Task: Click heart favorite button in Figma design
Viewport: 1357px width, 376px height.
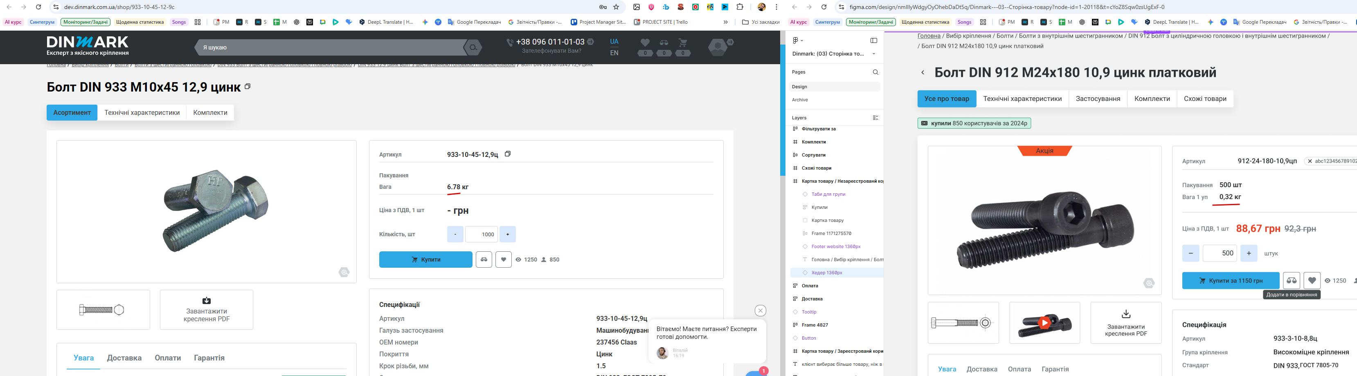Action: [x=1312, y=281]
